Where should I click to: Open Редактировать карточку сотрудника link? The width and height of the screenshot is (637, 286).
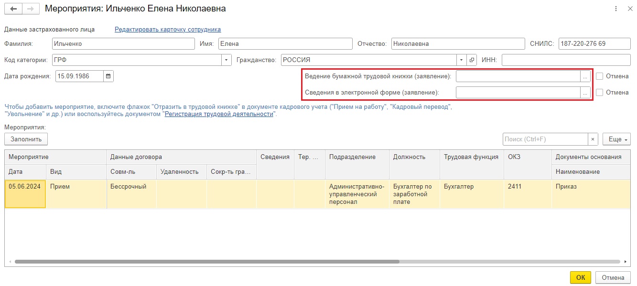(x=168, y=29)
